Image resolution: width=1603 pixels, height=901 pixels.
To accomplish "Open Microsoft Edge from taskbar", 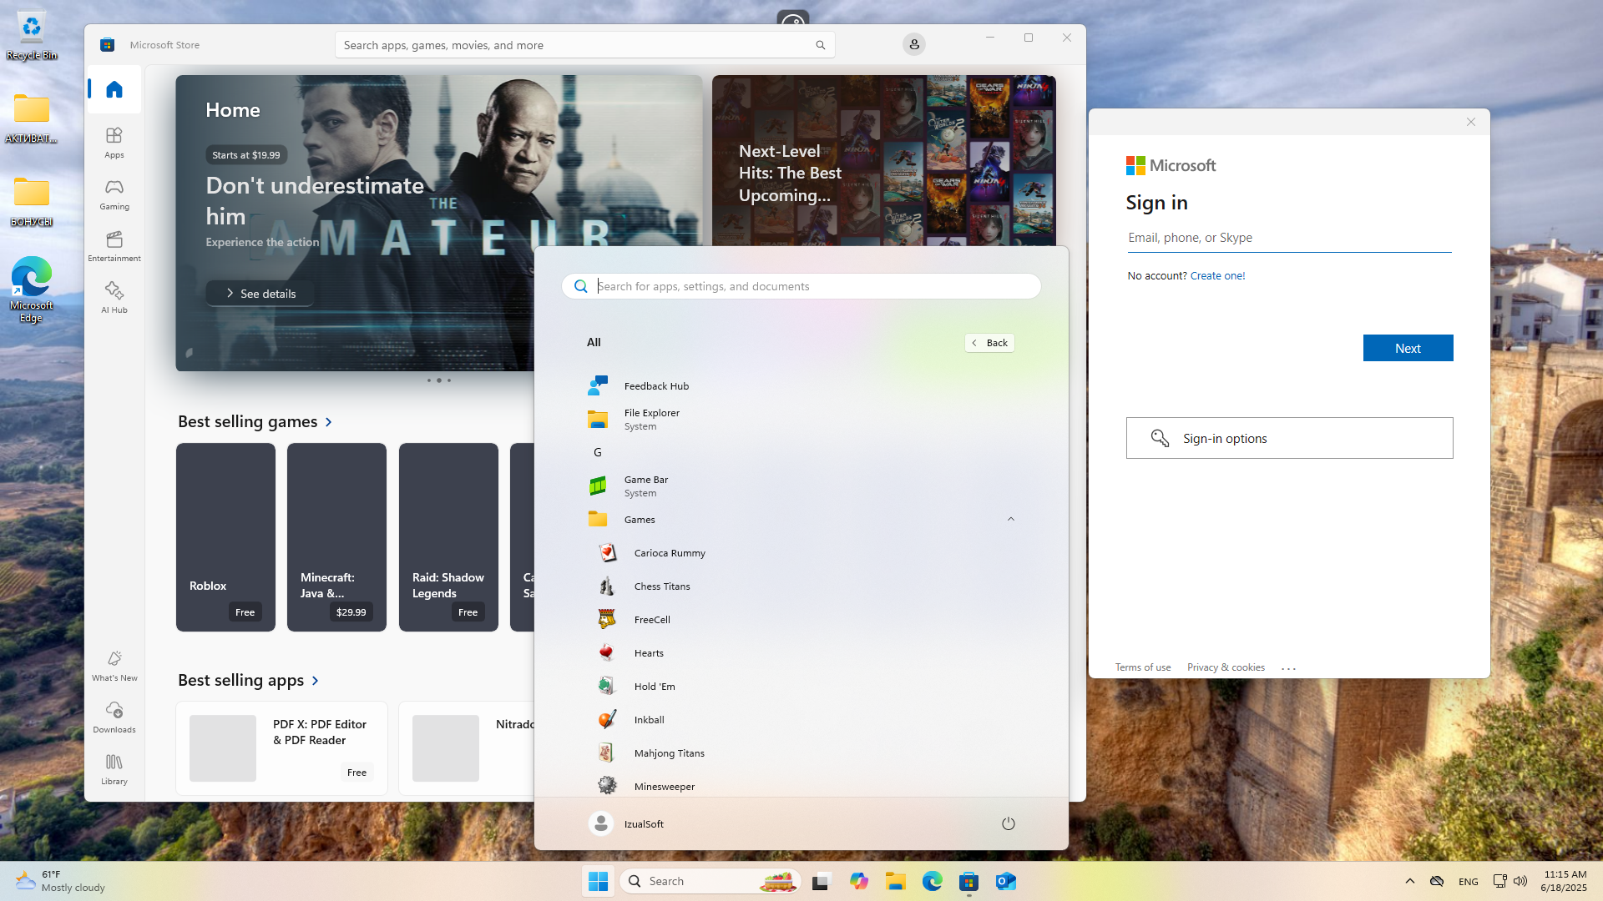I will point(932,881).
